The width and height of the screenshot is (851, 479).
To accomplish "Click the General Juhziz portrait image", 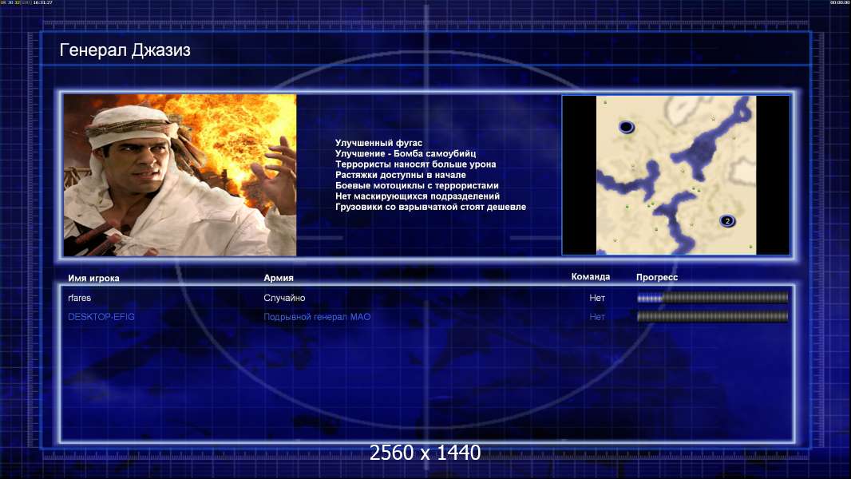I will tap(180, 175).
